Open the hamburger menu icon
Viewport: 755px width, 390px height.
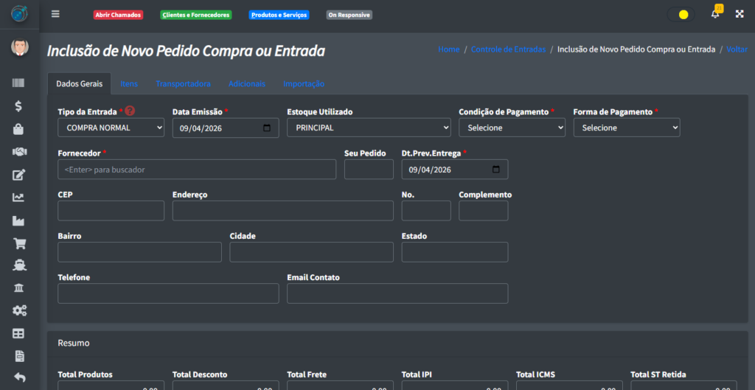click(55, 14)
